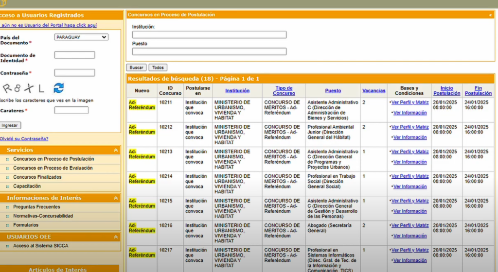
Task: Click the Carateres captcha input field
Action: point(71,110)
